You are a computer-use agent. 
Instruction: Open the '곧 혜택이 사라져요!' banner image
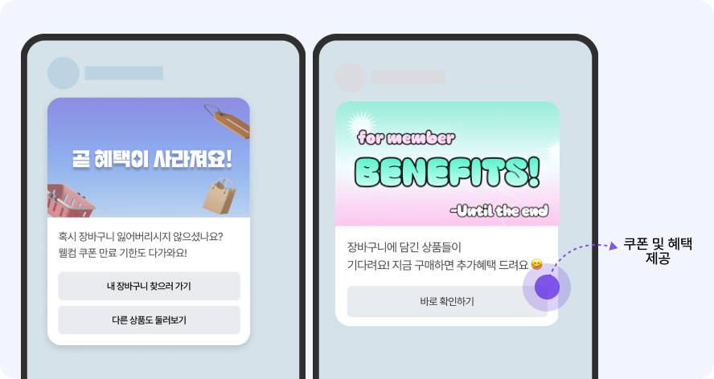pos(149,158)
